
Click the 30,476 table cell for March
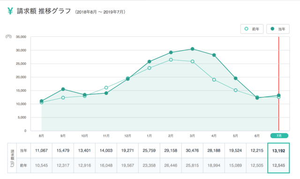(192, 150)
